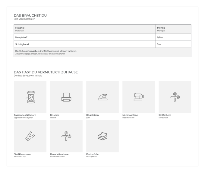This screenshot has height=173, width=205.
Task: Click the Naaimachine caption
Action: pos(128,118)
